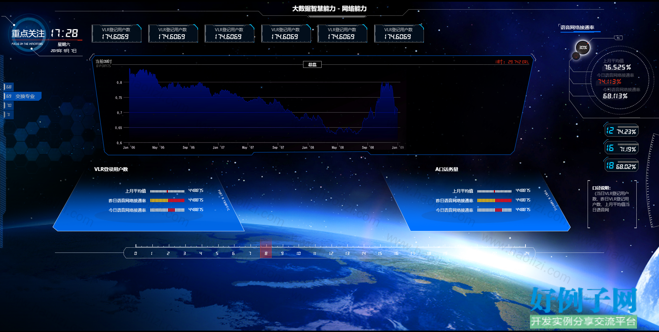This screenshot has width=659, height=332.
Task: Pick hour 12 on the bottom timeline
Action: [331, 254]
